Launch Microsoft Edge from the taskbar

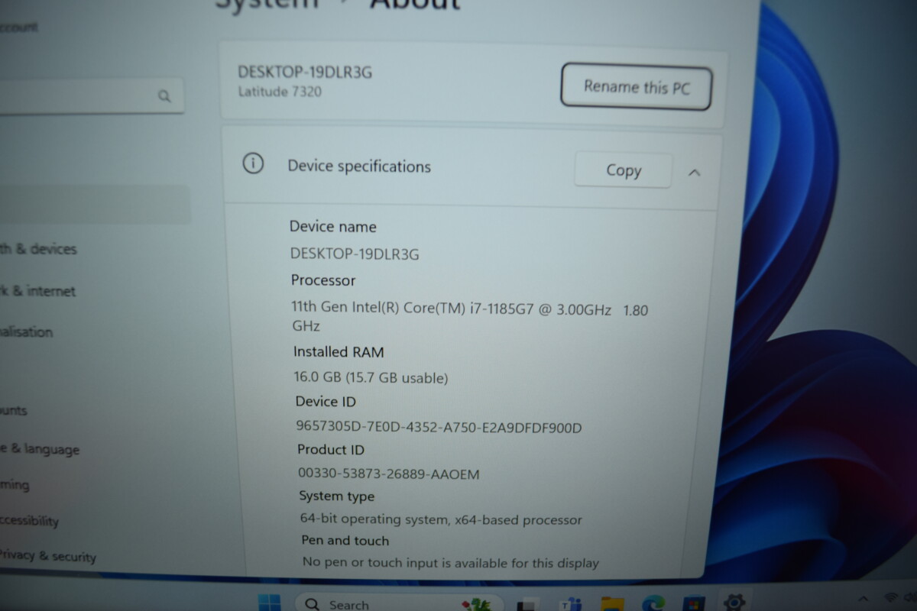tap(653, 605)
